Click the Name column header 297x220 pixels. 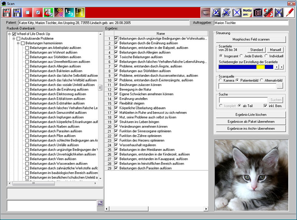tap(161, 33)
